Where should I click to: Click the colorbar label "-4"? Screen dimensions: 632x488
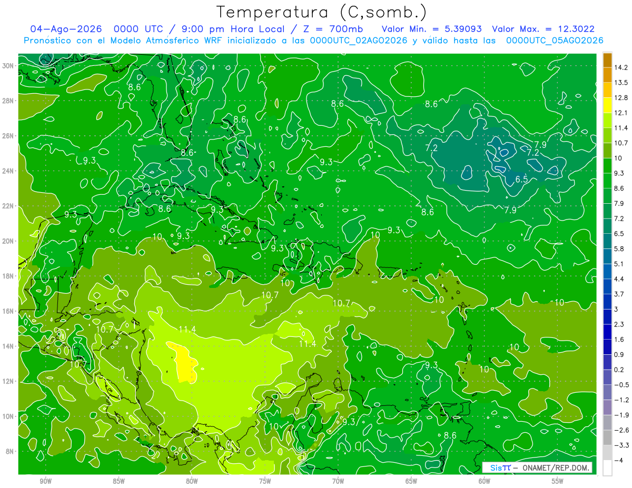pyautogui.click(x=618, y=460)
